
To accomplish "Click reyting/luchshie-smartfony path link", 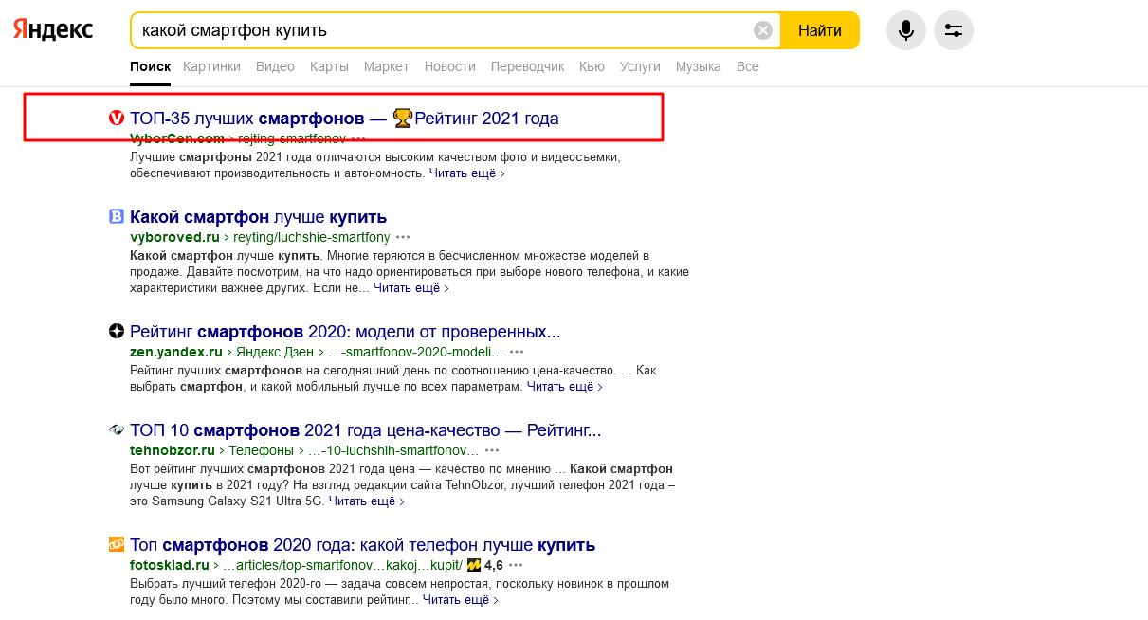I will 311,237.
